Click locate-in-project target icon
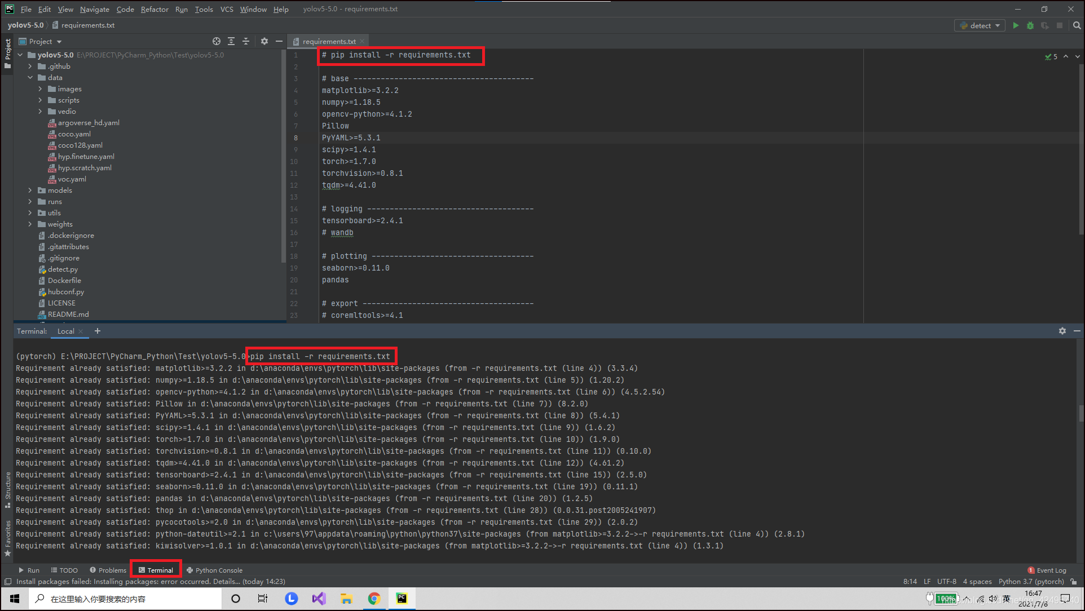Image resolution: width=1085 pixels, height=611 pixels. (217, 41)
